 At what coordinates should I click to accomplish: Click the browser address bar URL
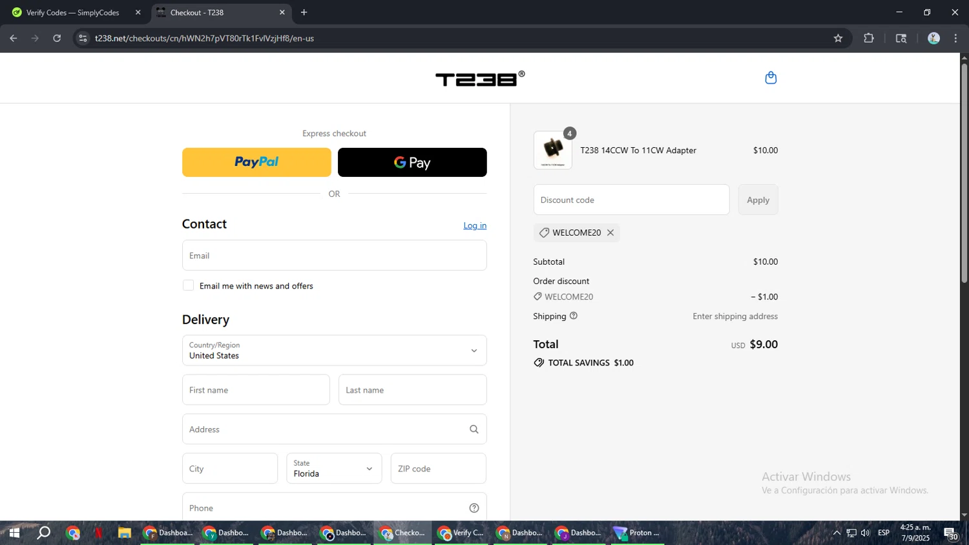[204, 38]
